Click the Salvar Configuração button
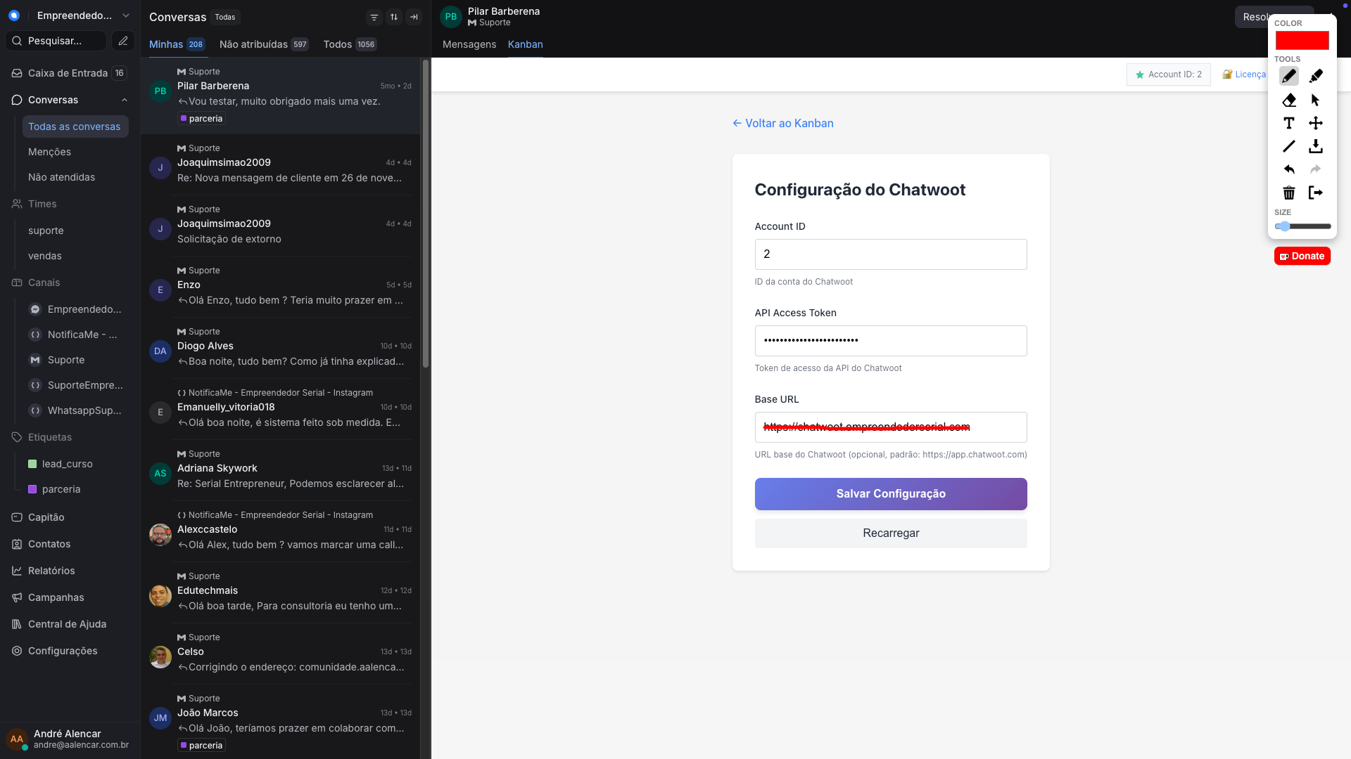The width and height of the screenshot is (1351, 759). 890,493
